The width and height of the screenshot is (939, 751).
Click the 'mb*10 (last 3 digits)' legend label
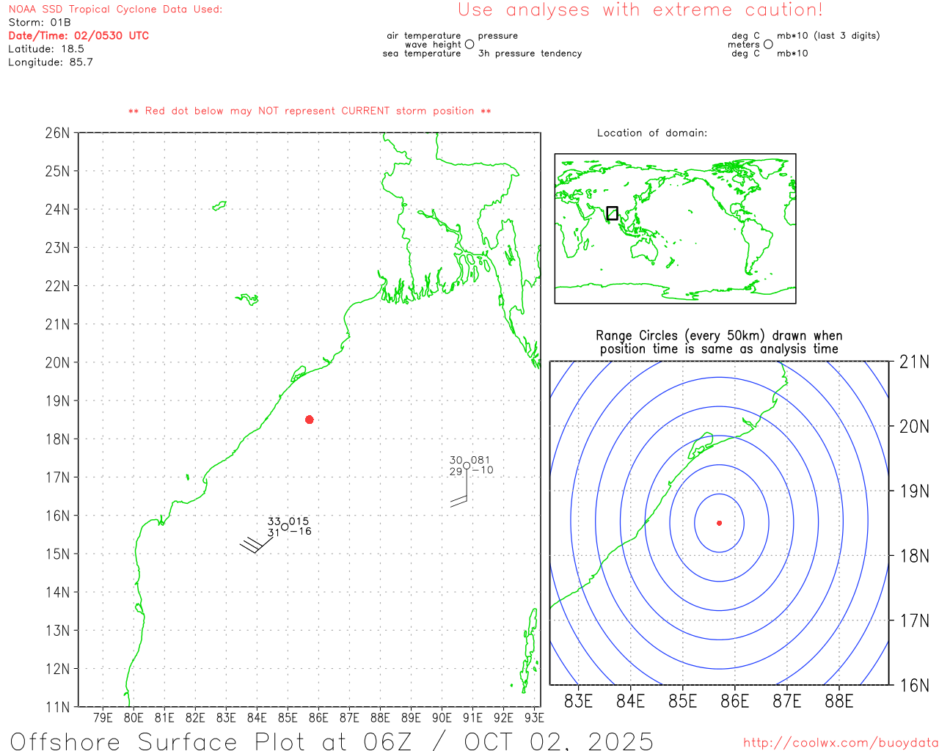828,36
